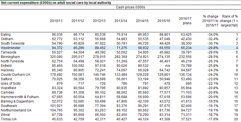The width and height of the screenshot is (241, 122).
Task: Select the Rank of % change header
Action: [x=229, y=21]
